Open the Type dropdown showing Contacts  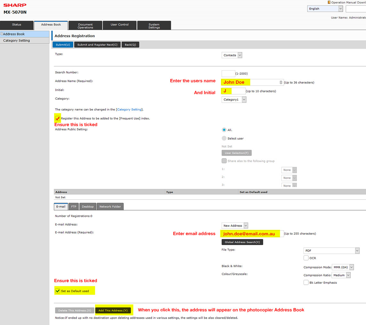(232, 55)
